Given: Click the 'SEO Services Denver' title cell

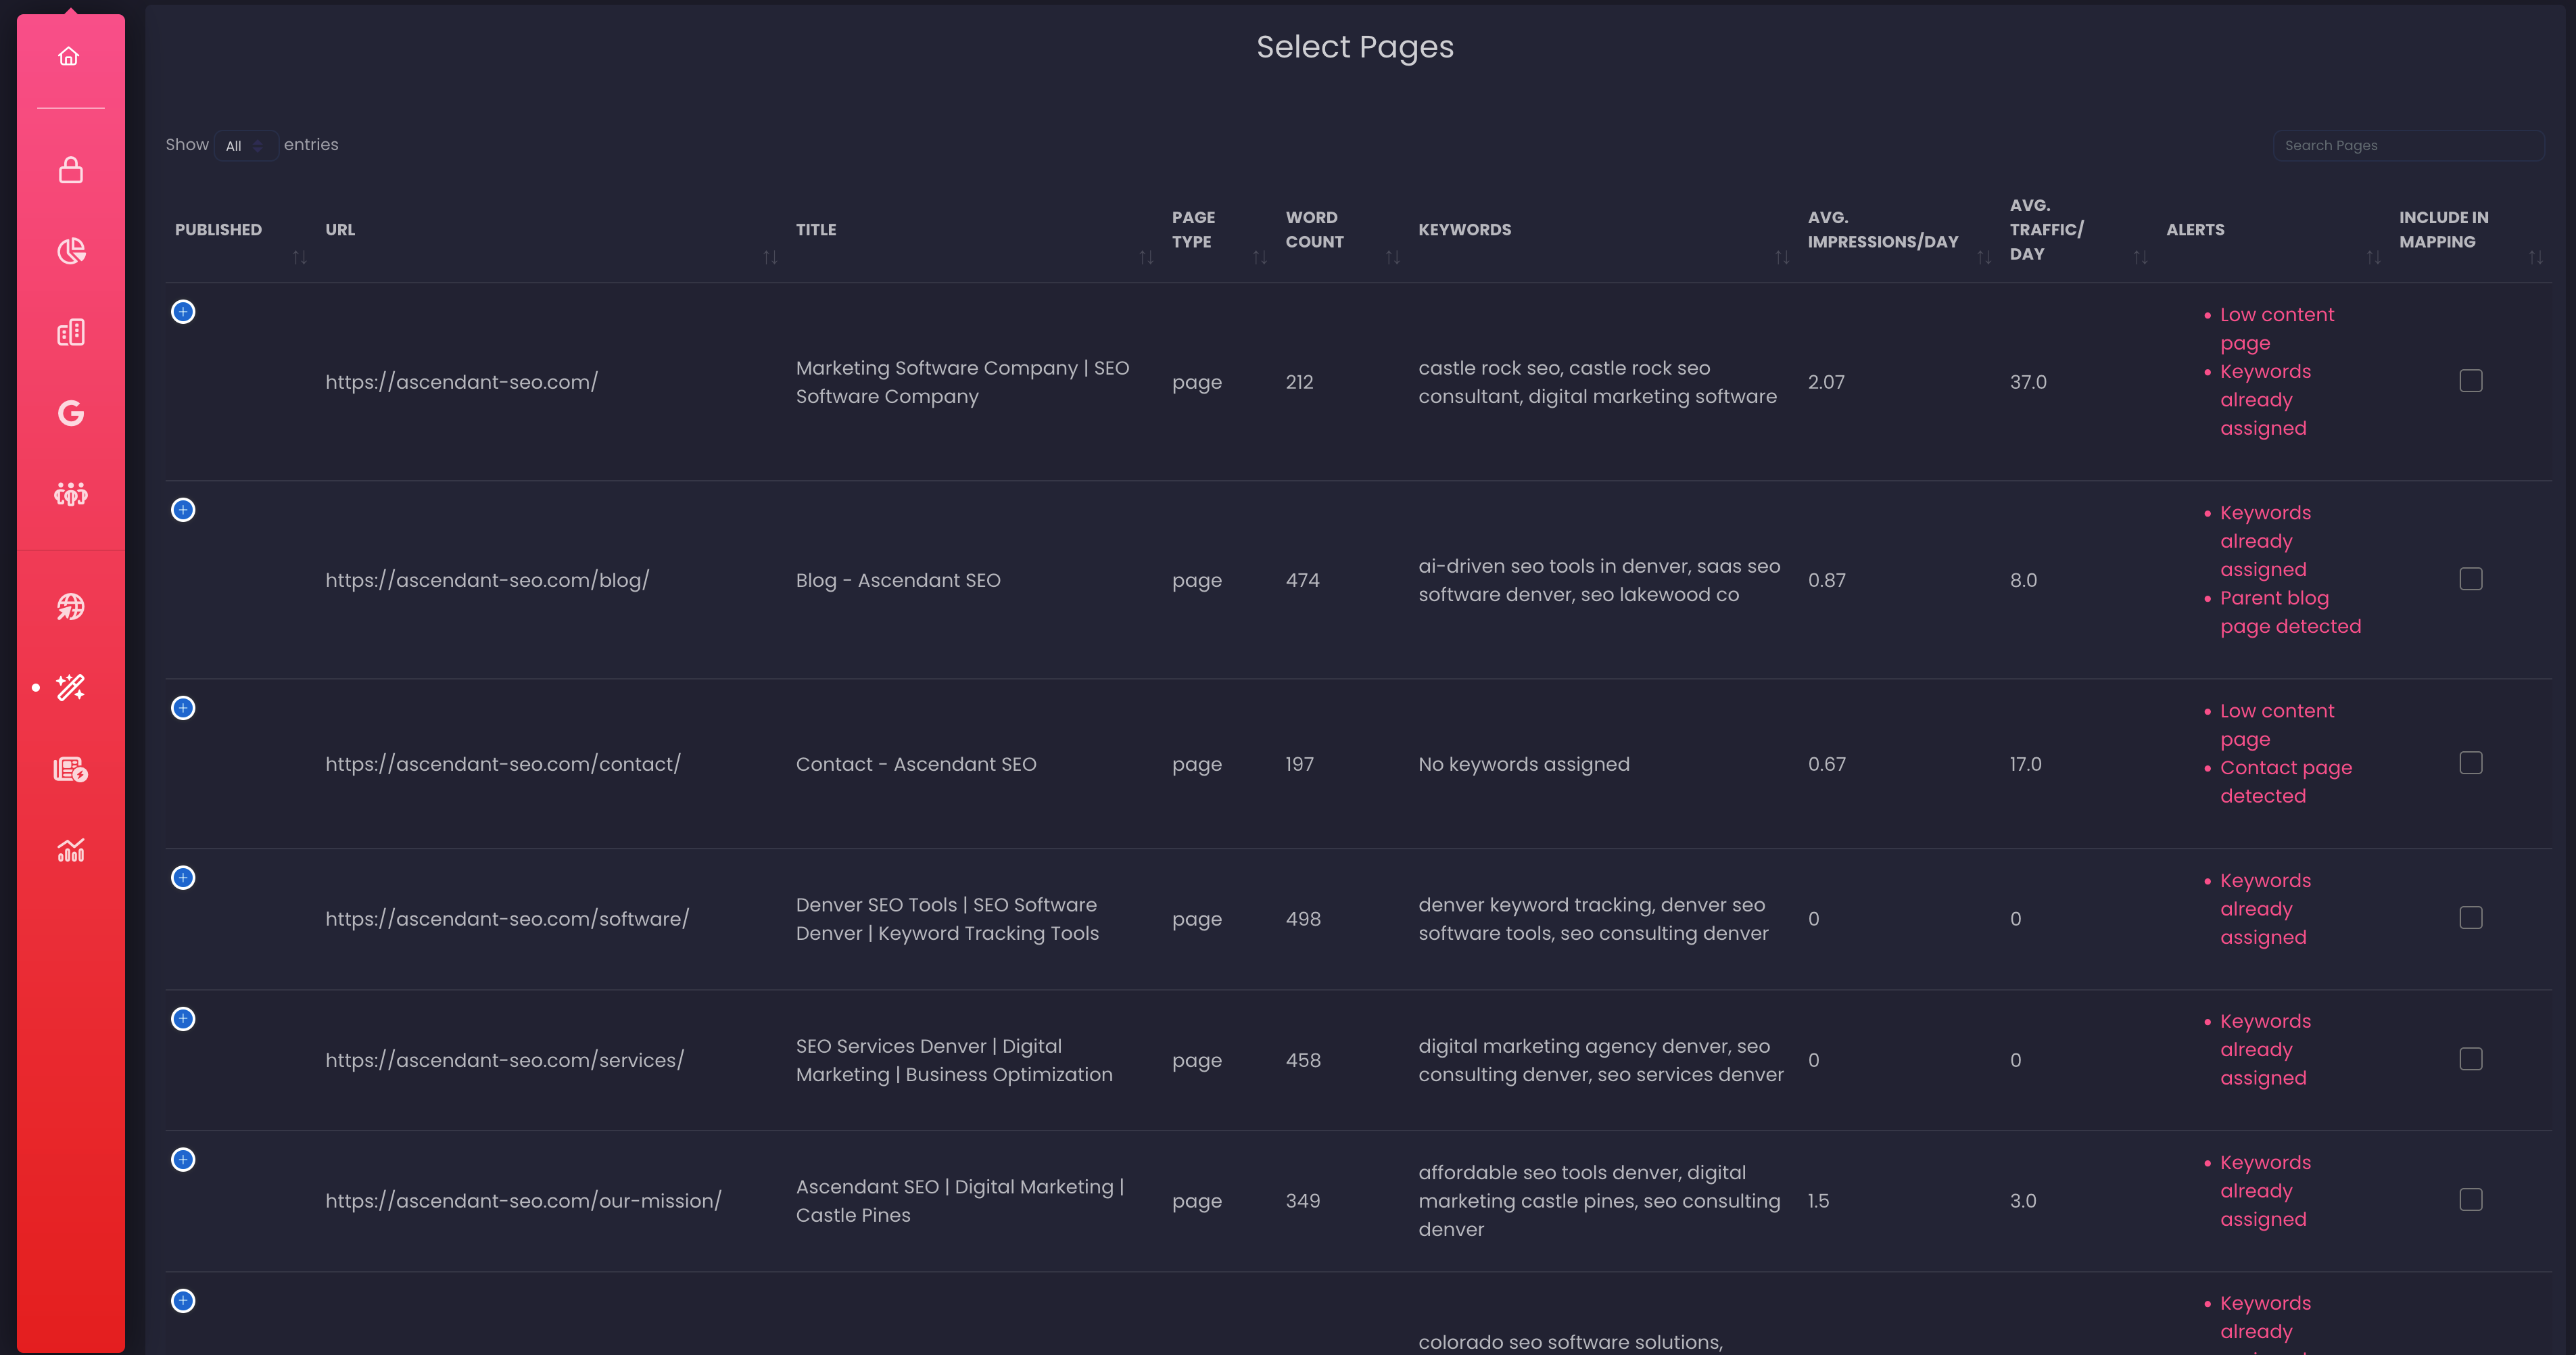Looking at the screenshot, I should click(x=954, y=1060).
